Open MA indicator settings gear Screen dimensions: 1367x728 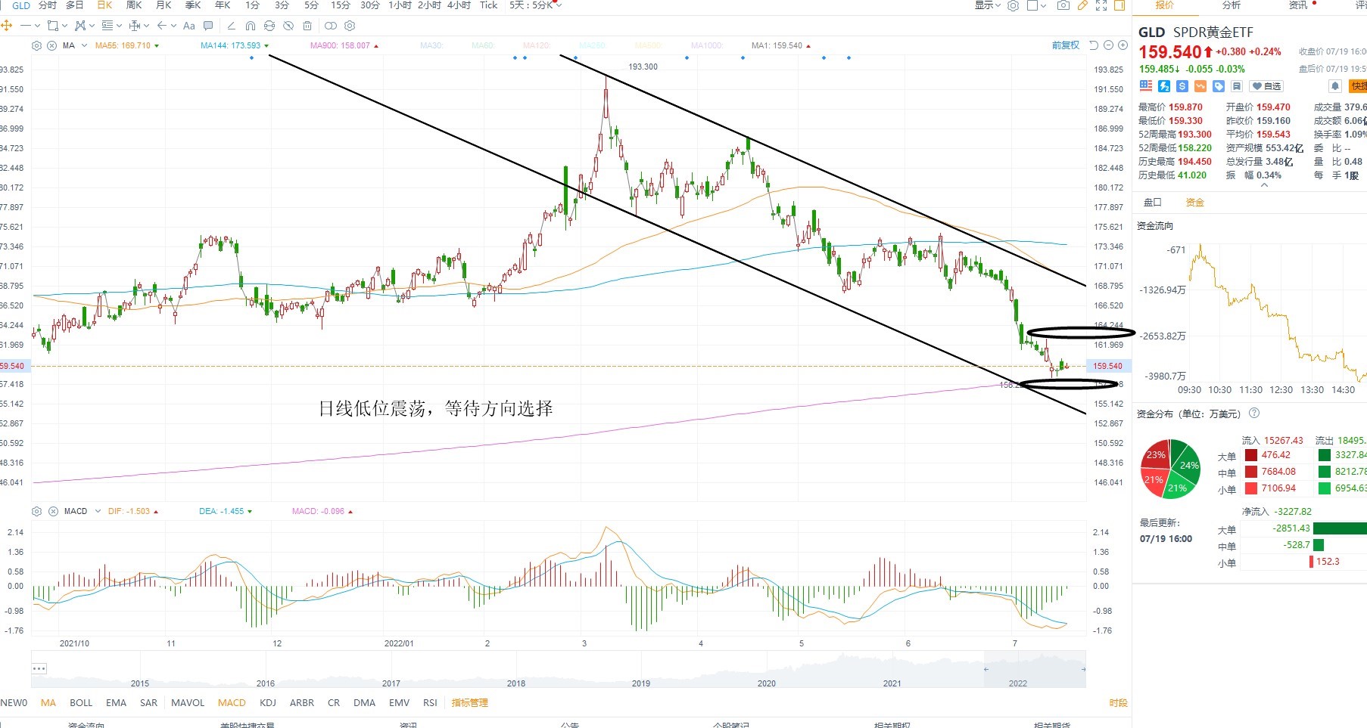(x=36, y=46)
